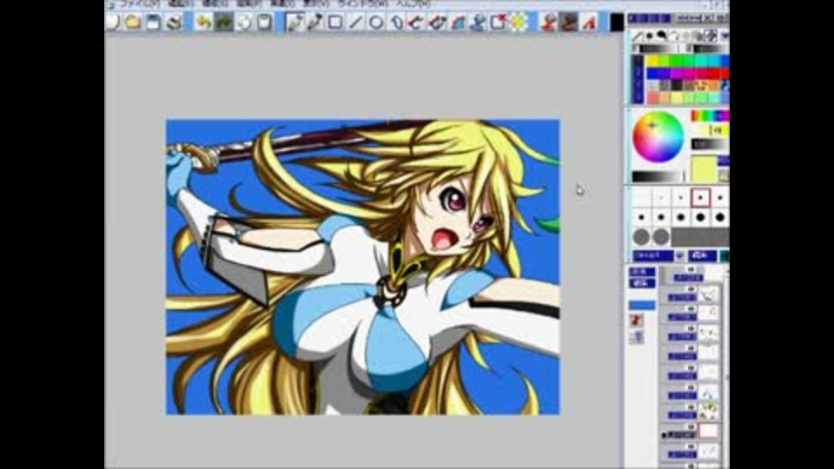Click the yellow sunburst filter icon
The image size is (834, 469).
519,22
